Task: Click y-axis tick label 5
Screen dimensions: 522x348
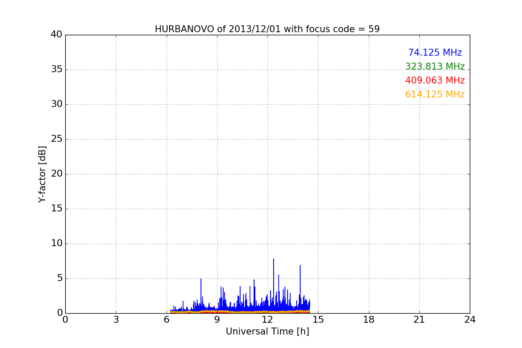Action: click(60, 278)
